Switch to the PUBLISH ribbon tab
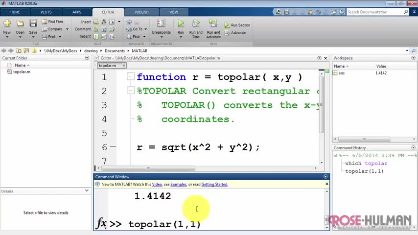 coord(141,12)
